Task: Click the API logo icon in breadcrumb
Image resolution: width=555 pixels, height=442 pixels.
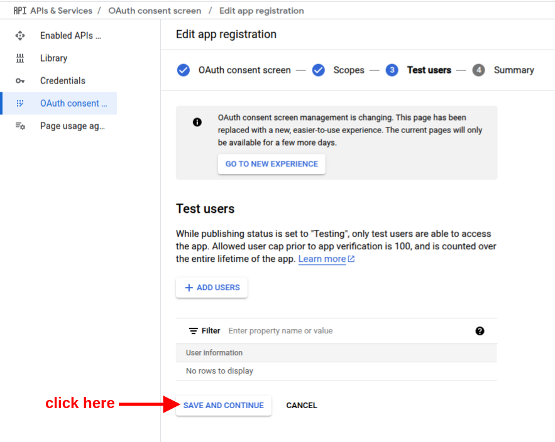Action: pos(20,11)
